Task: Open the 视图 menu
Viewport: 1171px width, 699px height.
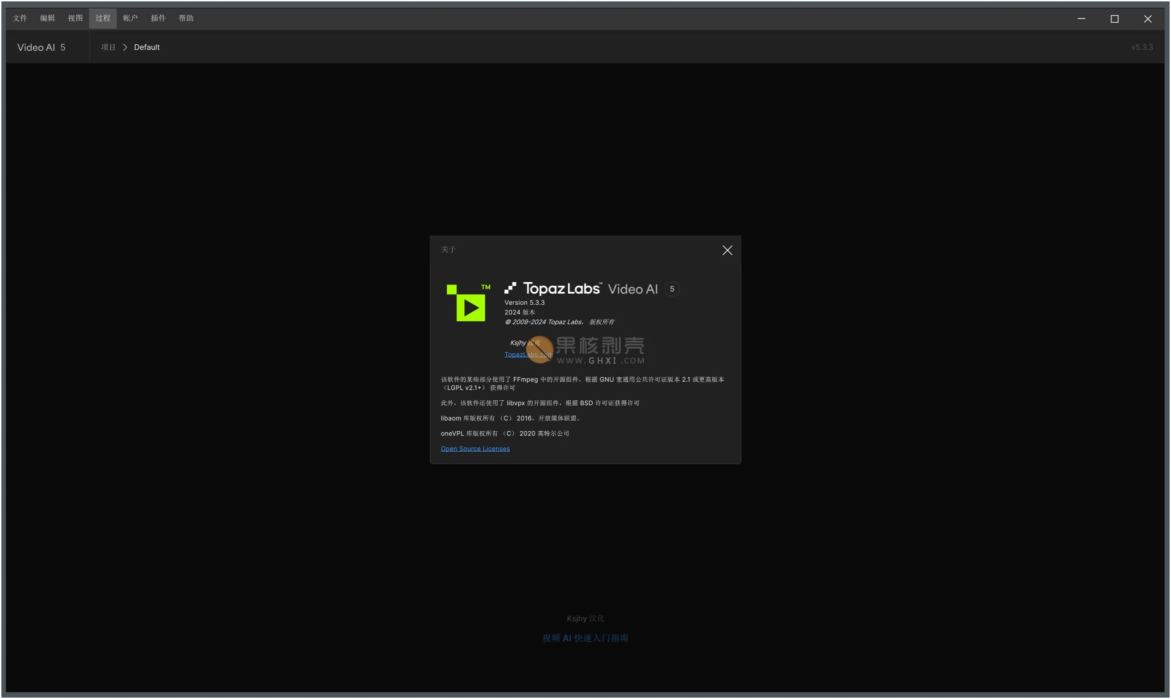Action: pyautogui.click(x=75, y=18)
